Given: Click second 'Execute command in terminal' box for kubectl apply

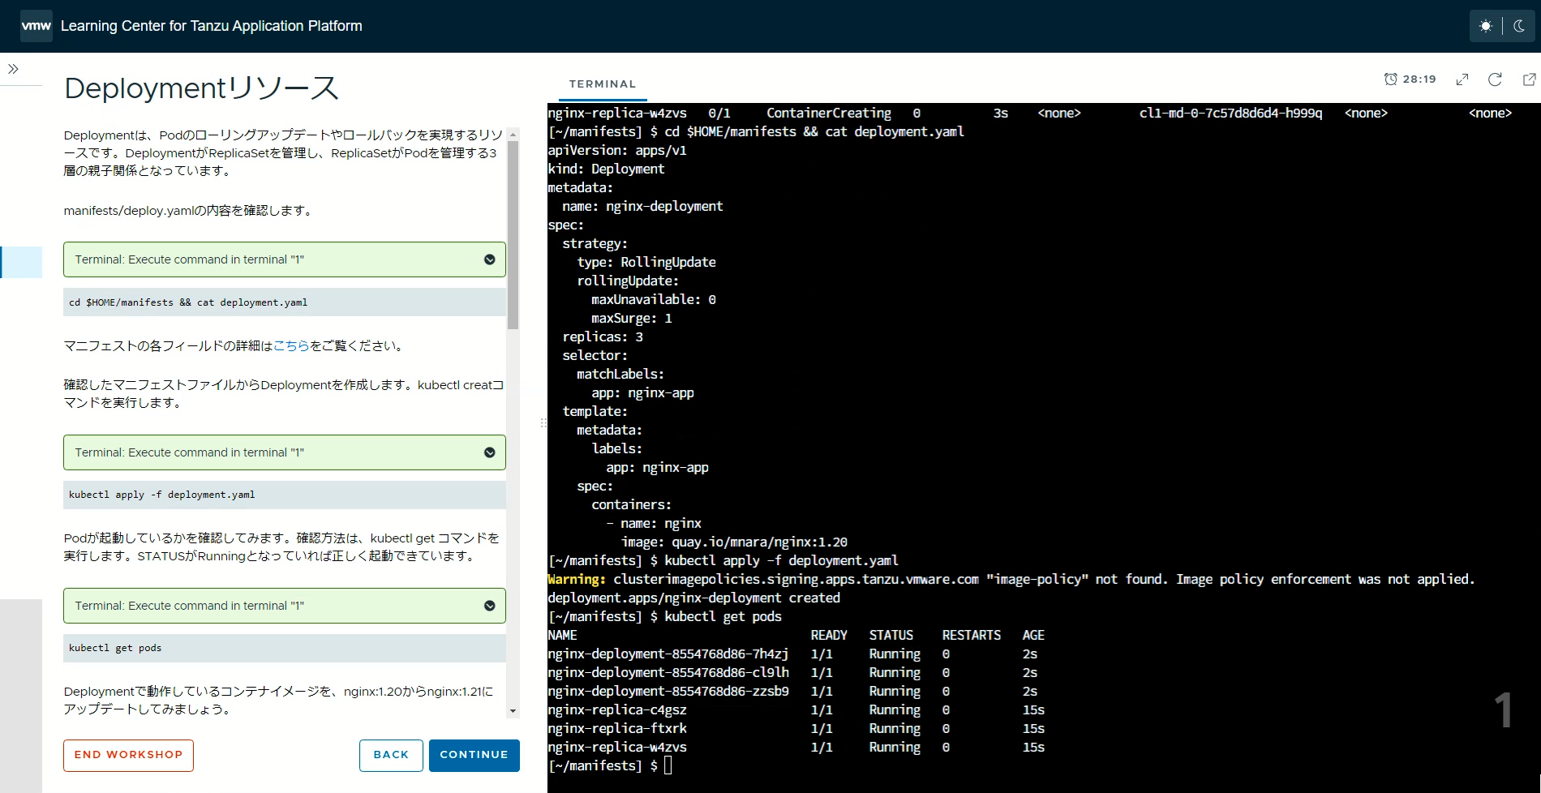Looking at the screenshot, I should pyautogui.click(x=285, y=452).
